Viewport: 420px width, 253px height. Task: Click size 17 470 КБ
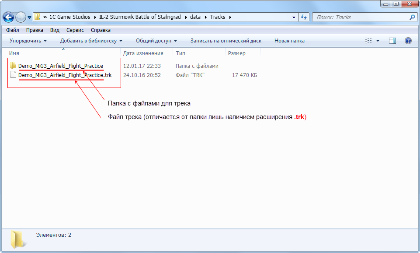pyautogui.click(x=244, y=75)
